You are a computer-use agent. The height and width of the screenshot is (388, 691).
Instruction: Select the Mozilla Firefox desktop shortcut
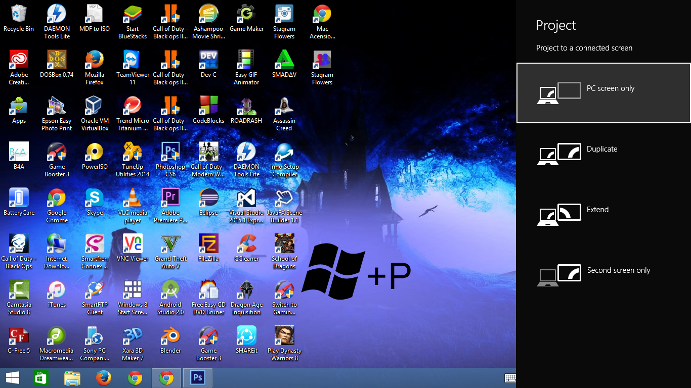tap(95, 68)
